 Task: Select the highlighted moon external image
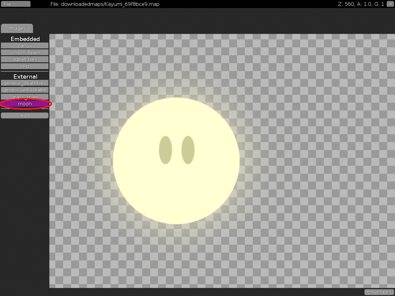tap(25, 104)
